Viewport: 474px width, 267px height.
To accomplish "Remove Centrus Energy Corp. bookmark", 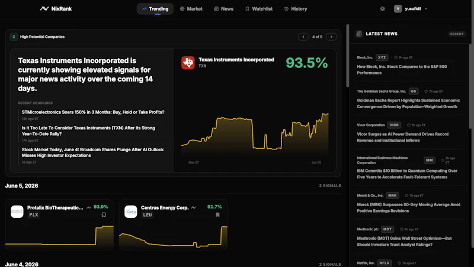I will point(217,215).
